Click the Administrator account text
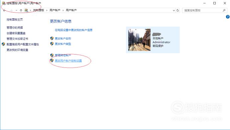 (x=161, y=42)
